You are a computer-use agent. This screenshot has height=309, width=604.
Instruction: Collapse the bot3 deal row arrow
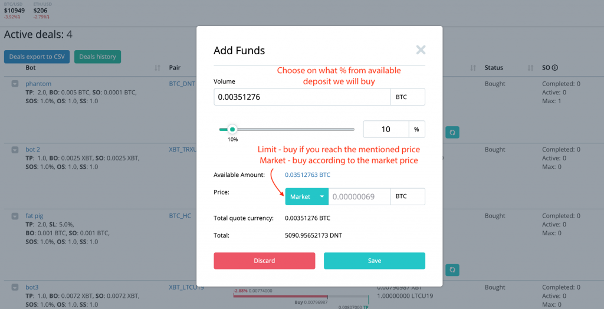(15, 288)
